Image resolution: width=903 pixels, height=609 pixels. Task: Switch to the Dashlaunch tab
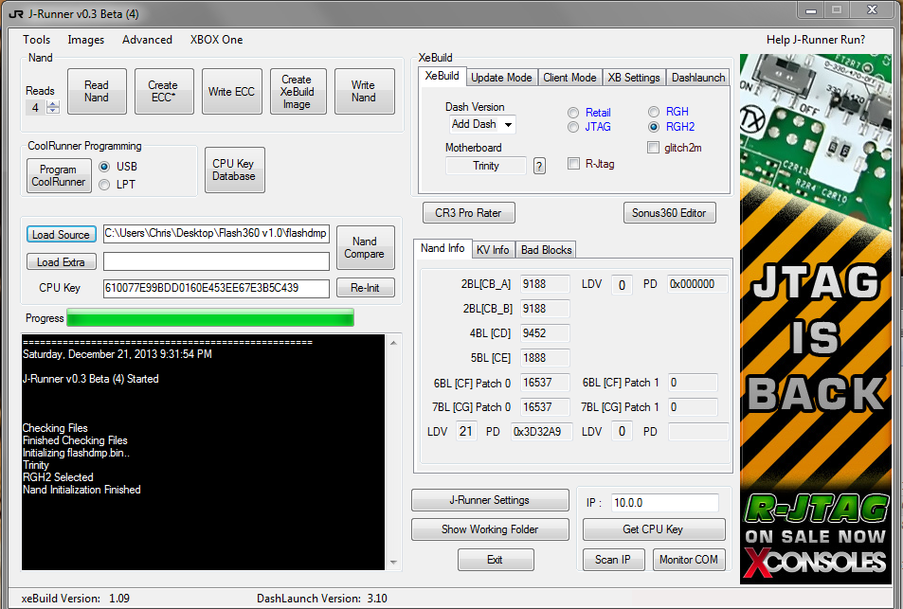698,78
